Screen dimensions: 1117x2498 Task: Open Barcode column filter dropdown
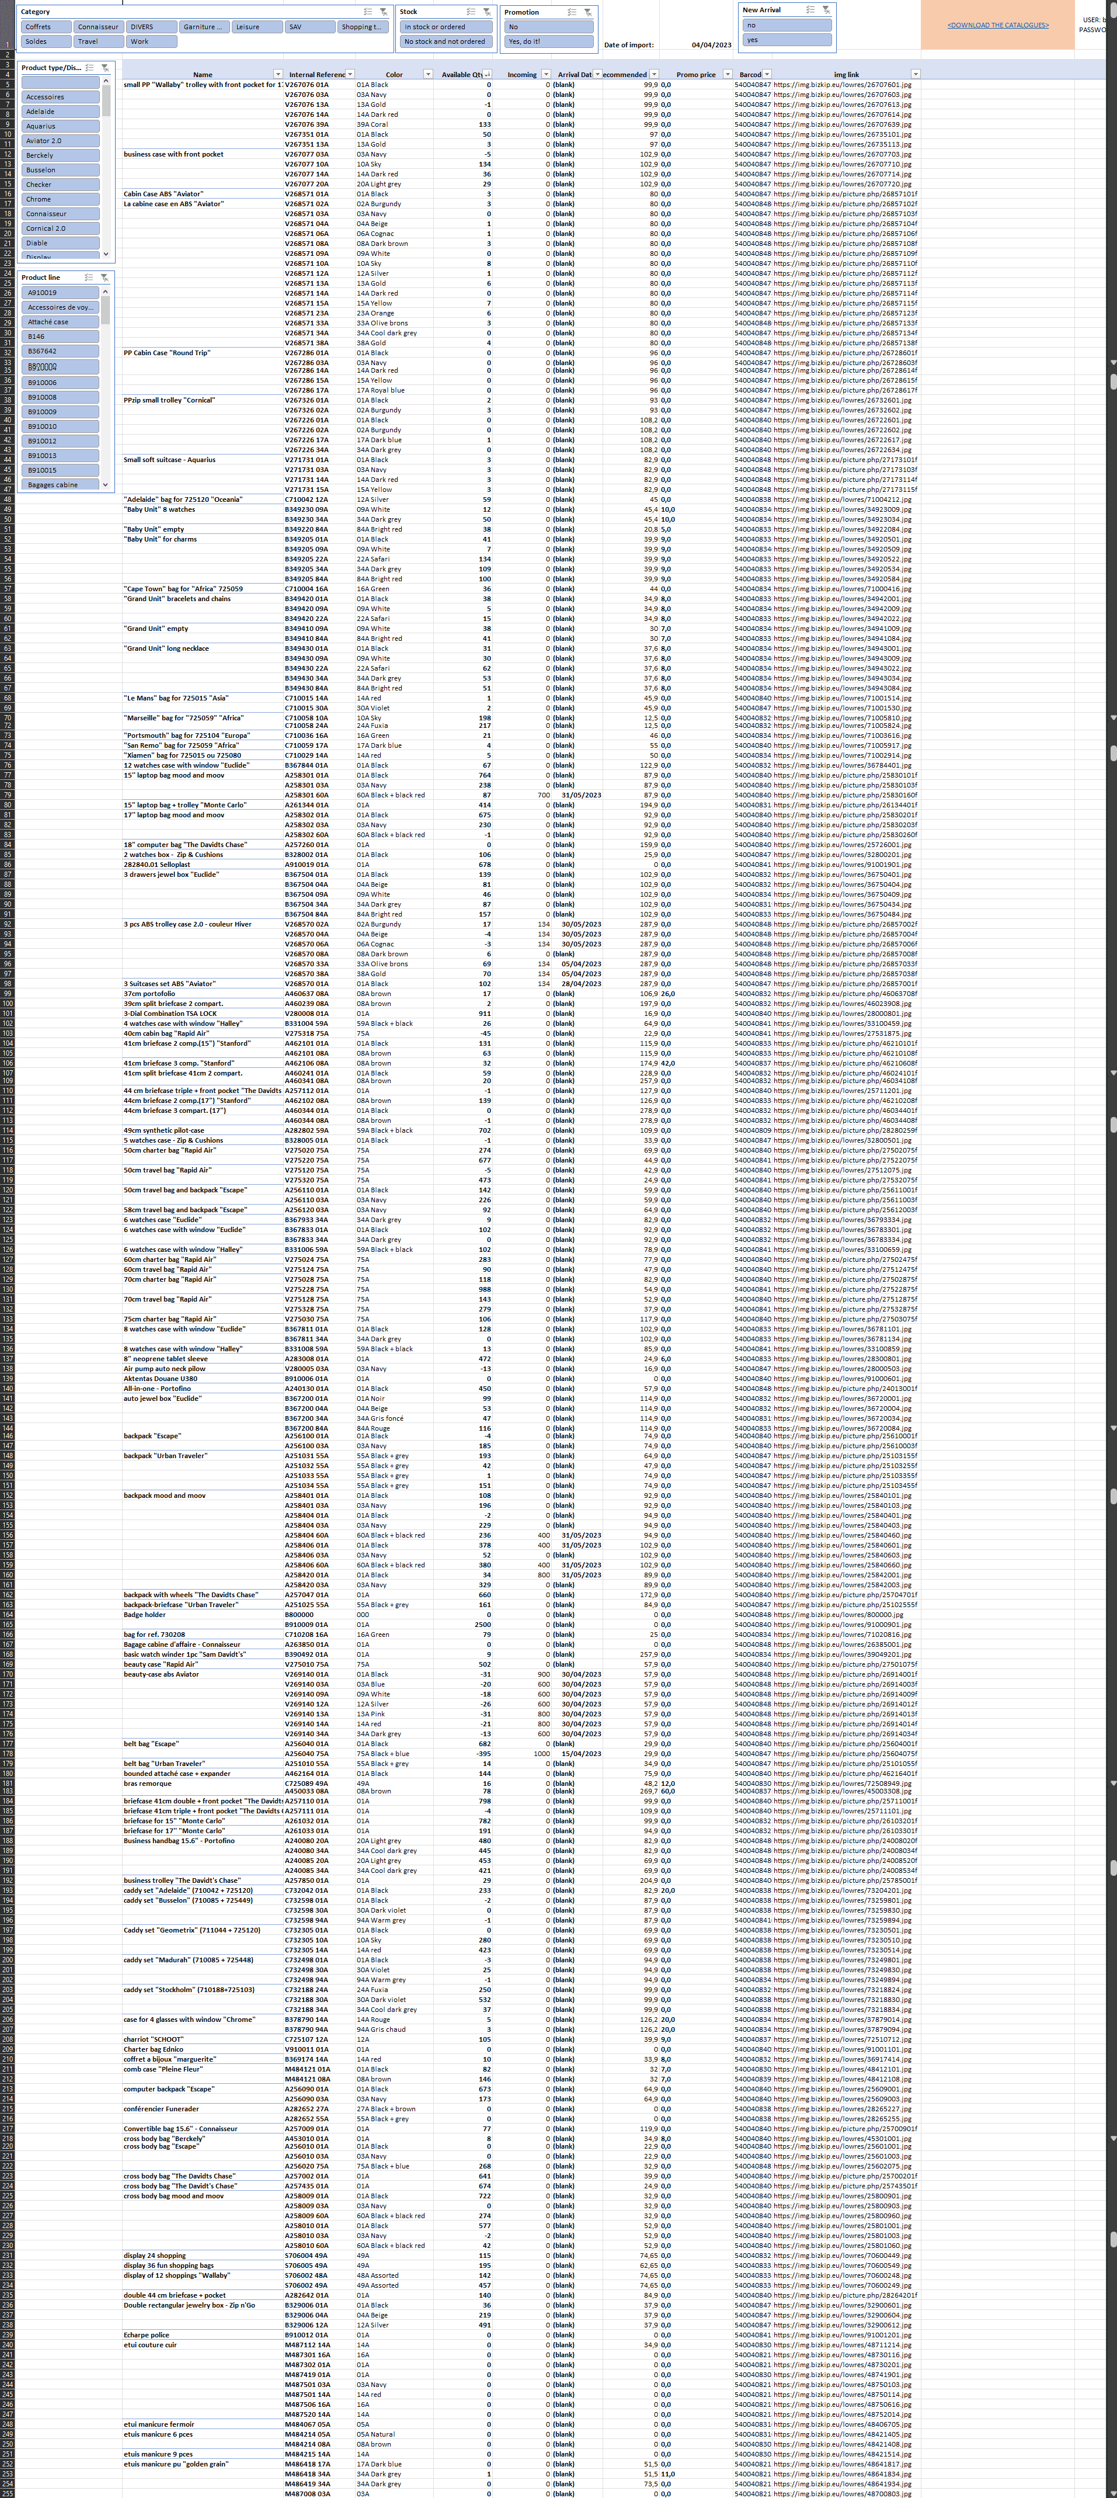pos(767,74)
